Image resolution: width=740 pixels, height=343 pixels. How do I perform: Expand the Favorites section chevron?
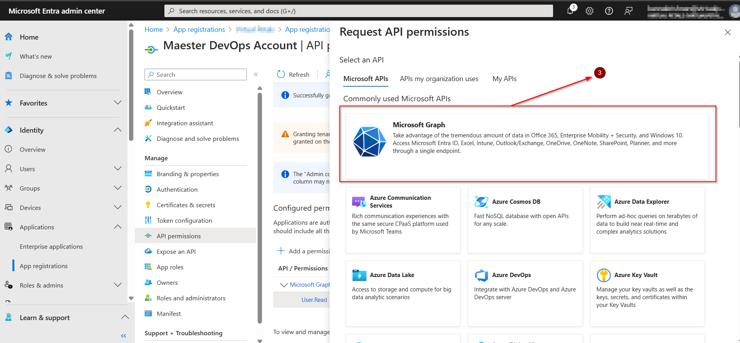(118, 102)
